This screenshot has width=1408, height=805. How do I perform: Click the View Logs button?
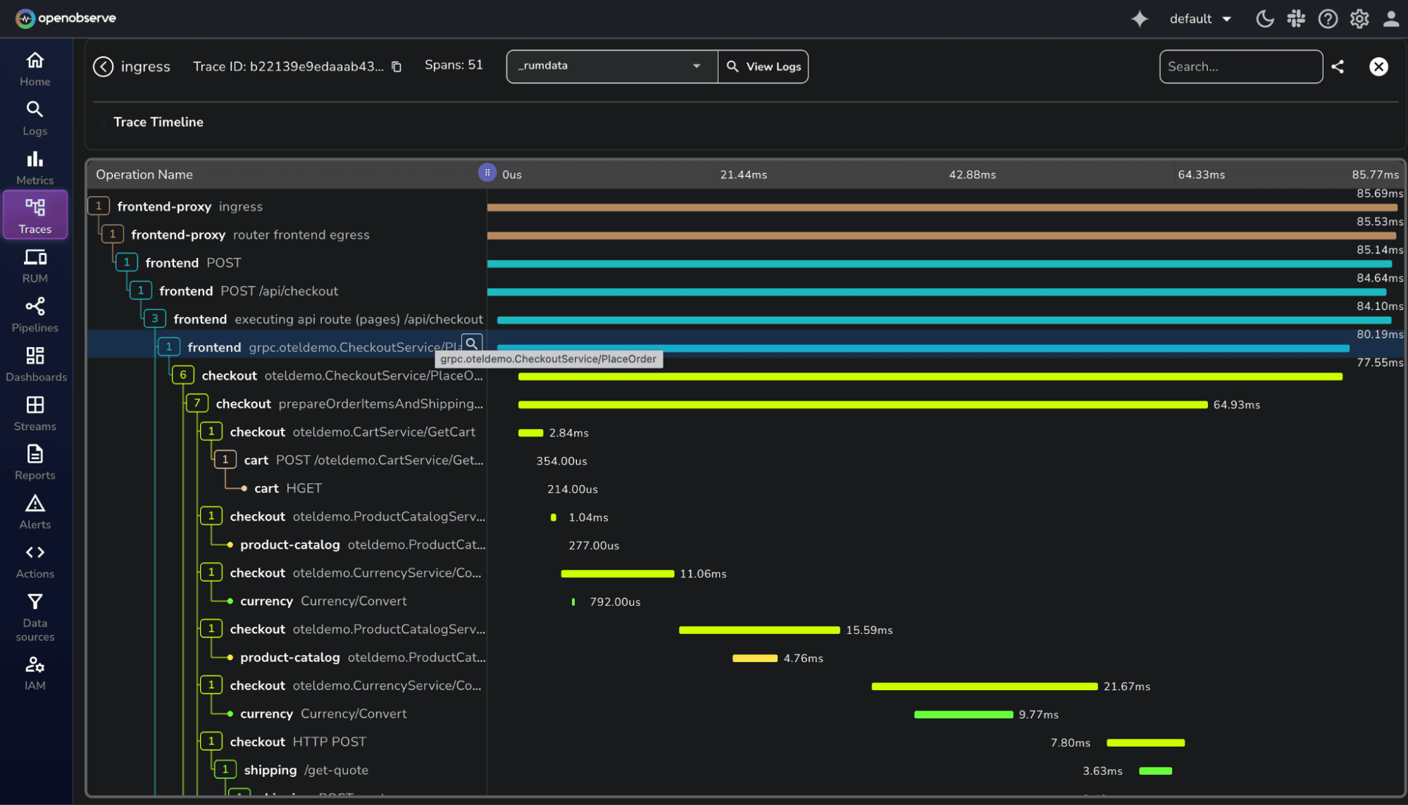[x=764, y=66]
